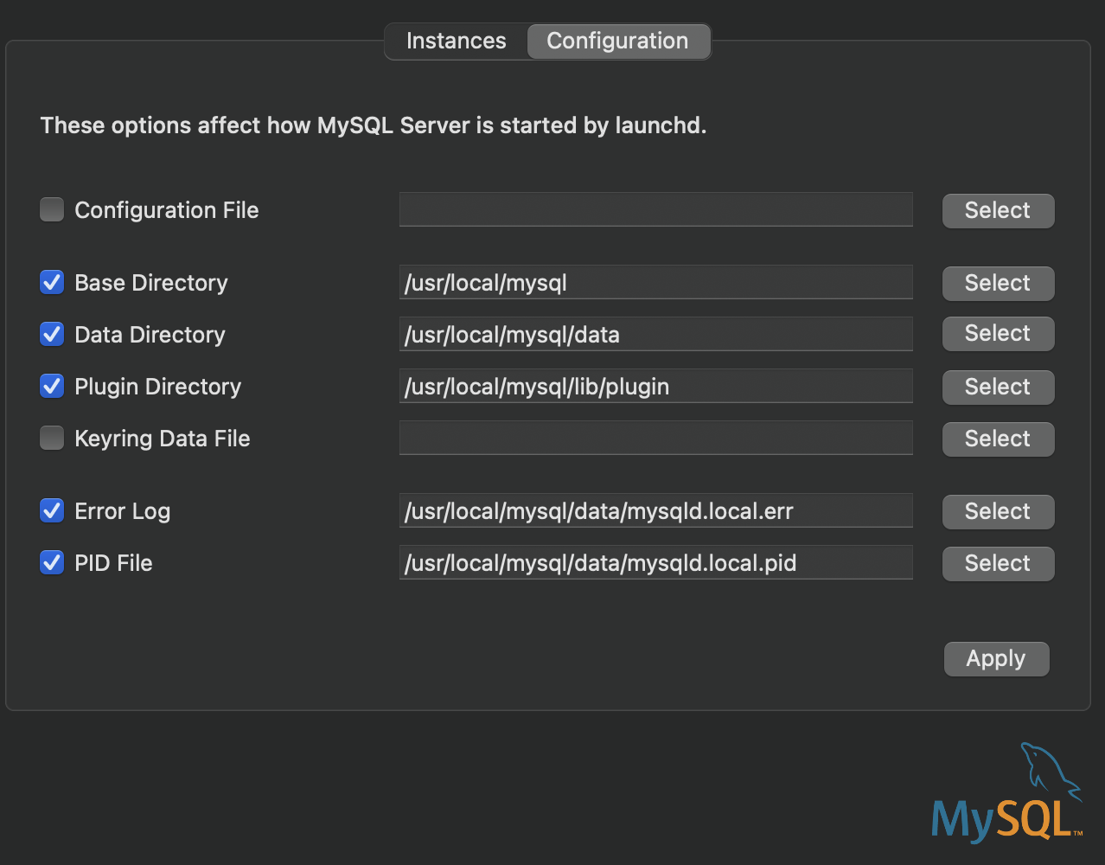The image size is (1105, 865).
Task: Disable the Plugin Directory checkbox
Action: pos(52,386)
